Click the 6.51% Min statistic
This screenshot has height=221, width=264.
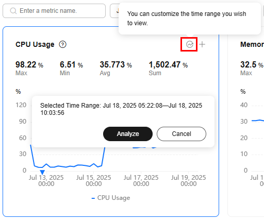[x=71, y=69]
